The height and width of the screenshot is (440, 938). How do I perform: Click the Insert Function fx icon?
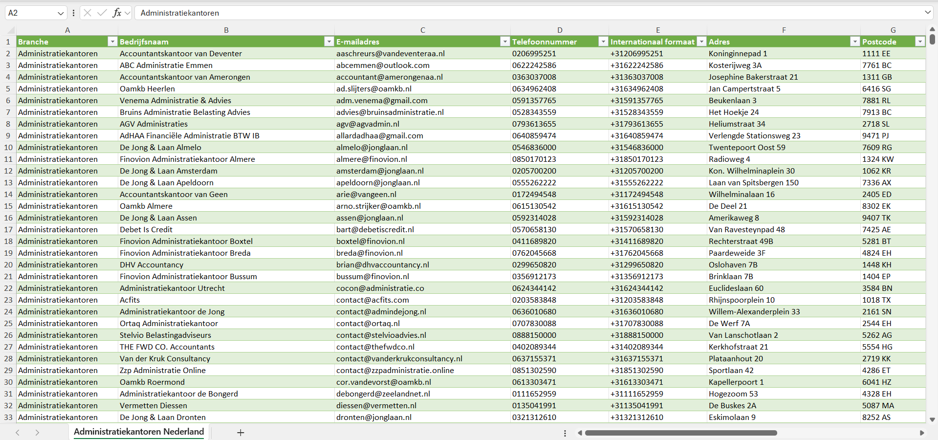[x=117, y=13]
